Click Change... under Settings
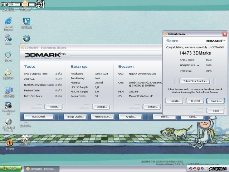The image size is (229, 172). pyautogui.click(x=101, y=107)
